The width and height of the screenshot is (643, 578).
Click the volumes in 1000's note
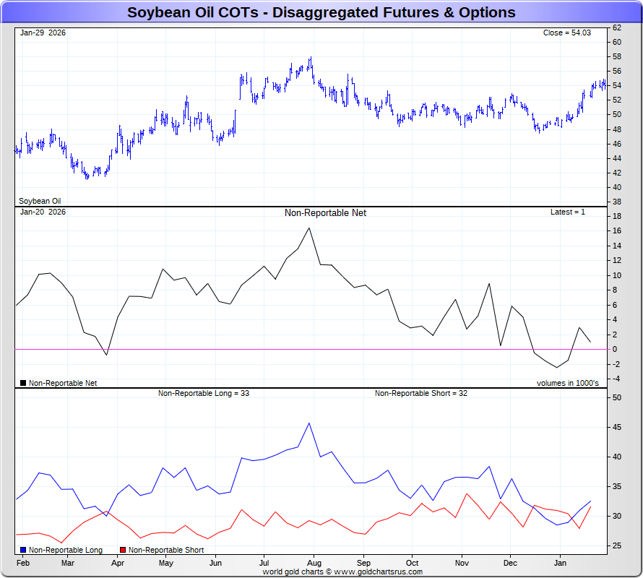pyautogui.click(x=567, y=383)
